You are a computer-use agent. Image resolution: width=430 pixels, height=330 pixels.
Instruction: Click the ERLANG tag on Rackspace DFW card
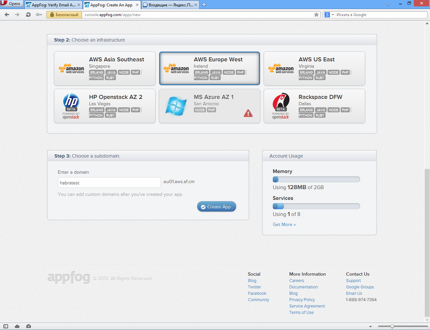pyautogui.click(x=306, y=110)
